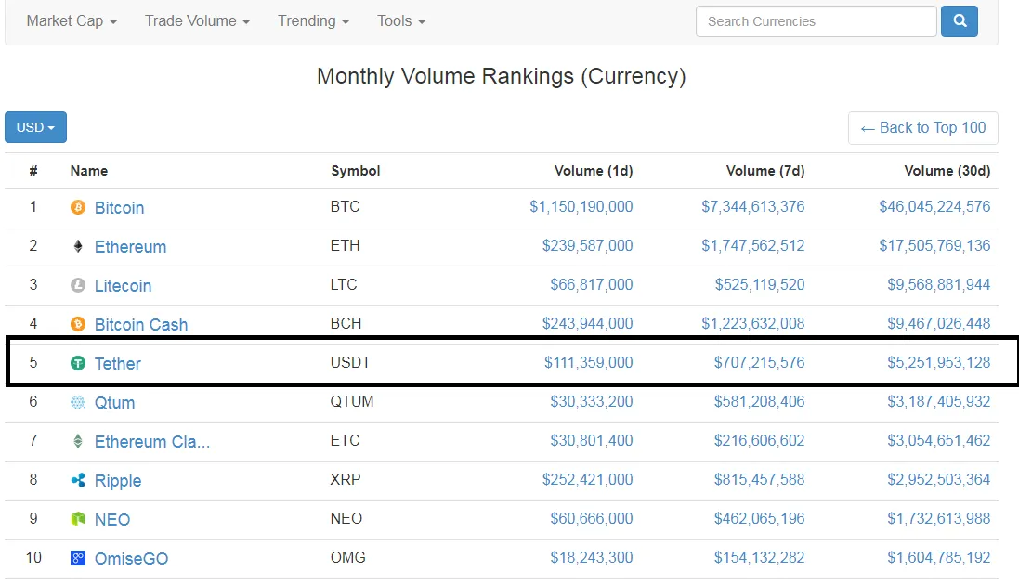Click the Ripple logo icon
Screen dimensions: 1019x585
[78, 480]
